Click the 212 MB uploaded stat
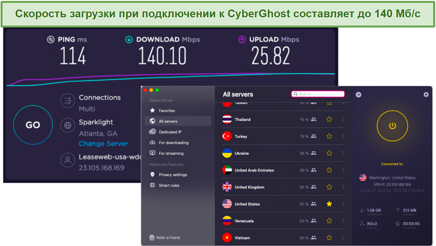The image size is (436, 246). coord(409,210)
